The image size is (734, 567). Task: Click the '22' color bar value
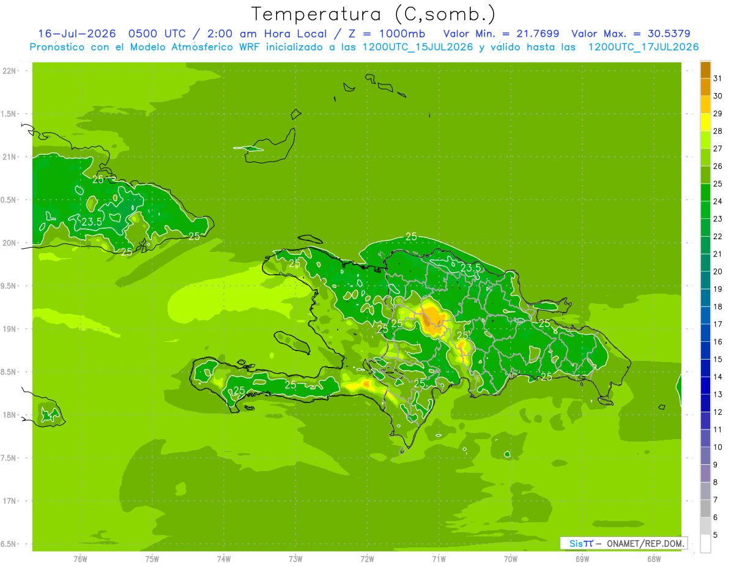(x=718, y=236)
